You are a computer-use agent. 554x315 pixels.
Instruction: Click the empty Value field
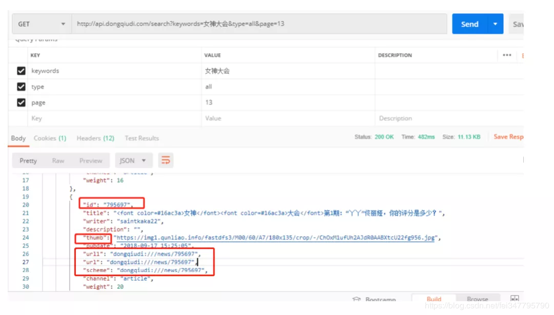288,118
